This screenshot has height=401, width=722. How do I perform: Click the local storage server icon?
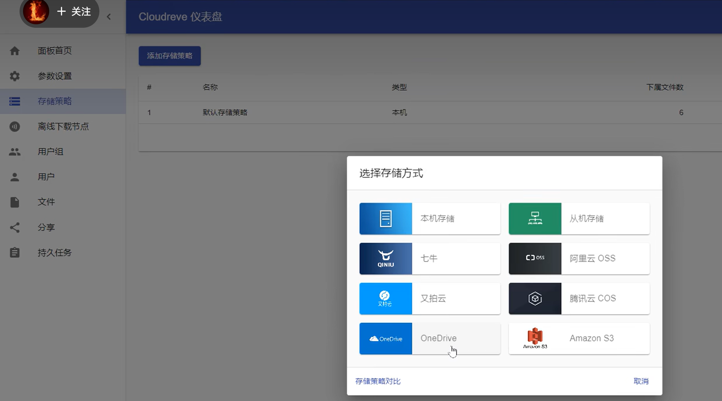[385, 218]
